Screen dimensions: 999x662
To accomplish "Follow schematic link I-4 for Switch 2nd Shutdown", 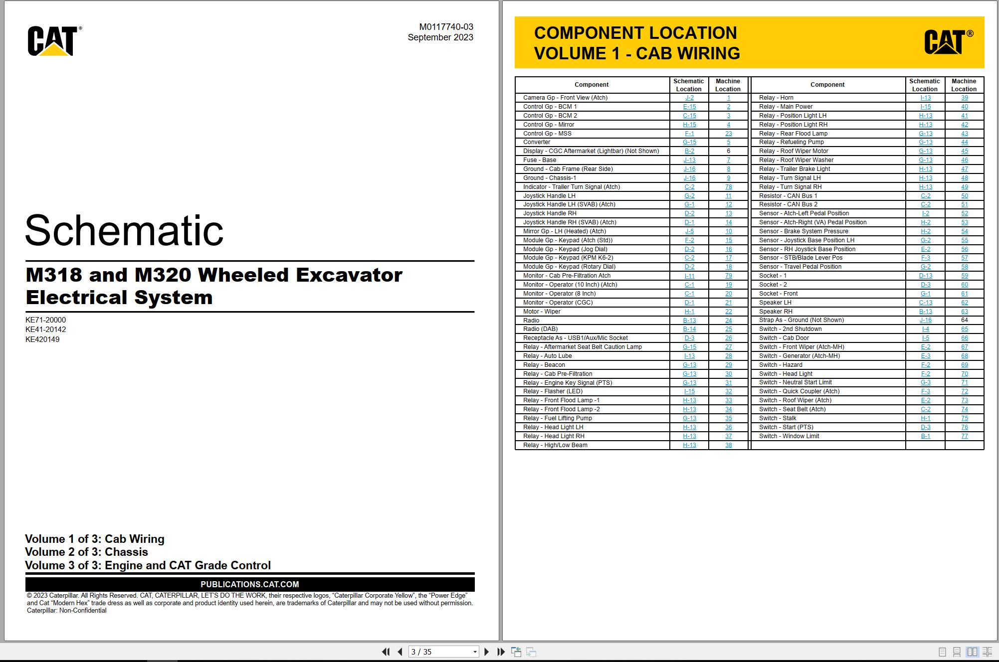I will coord(926,329).
